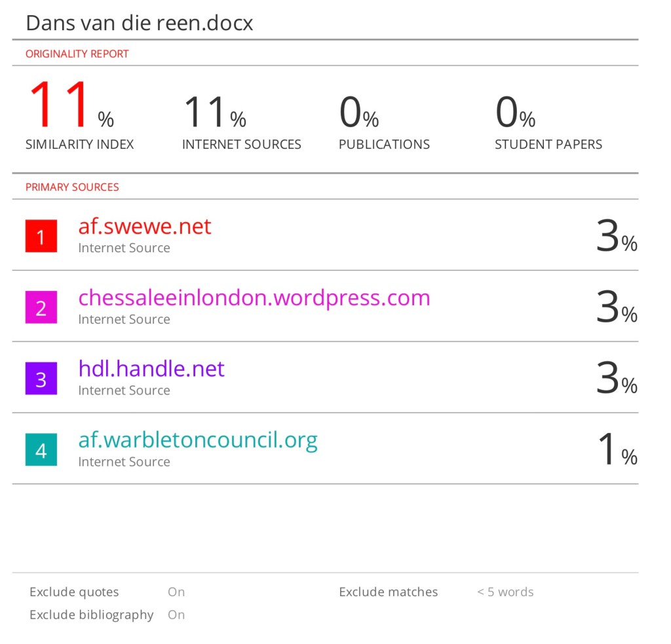Click the Student Papers 0% figure
This screenshot has width=671, height=644.
pos(515,113)
